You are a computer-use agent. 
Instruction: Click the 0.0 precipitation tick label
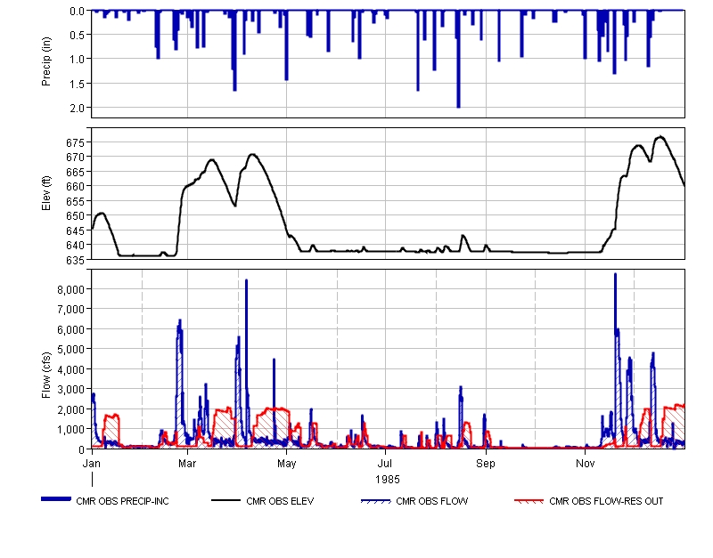tap(78, 12)
